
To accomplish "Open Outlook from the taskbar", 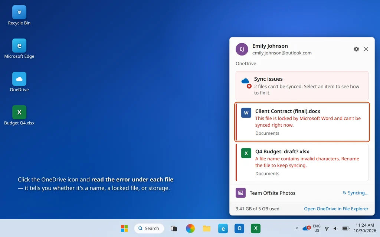I will coord(239,228).
